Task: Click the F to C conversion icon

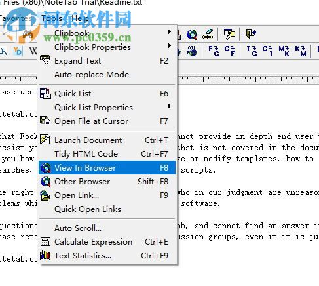Action: pos(214,51)
